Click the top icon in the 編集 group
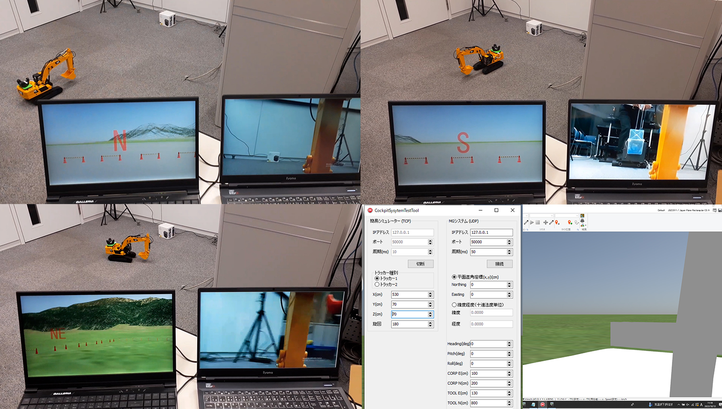722x409 pixels. 582,216
